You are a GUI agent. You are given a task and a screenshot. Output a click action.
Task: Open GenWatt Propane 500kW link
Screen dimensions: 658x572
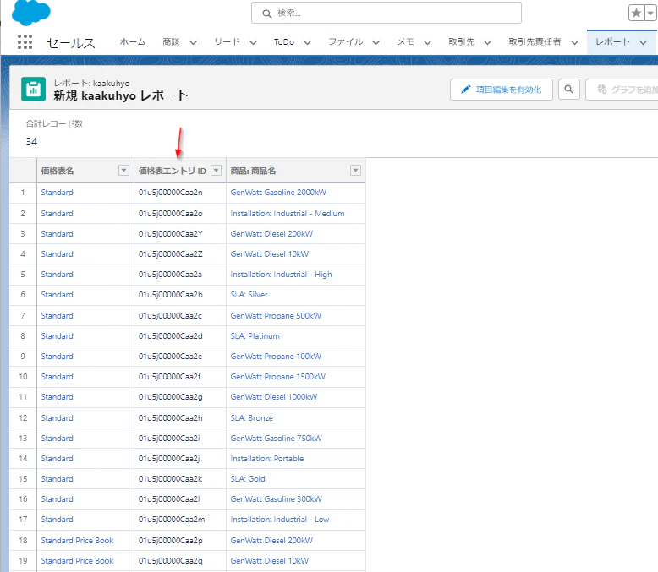(x=276, y=316)
